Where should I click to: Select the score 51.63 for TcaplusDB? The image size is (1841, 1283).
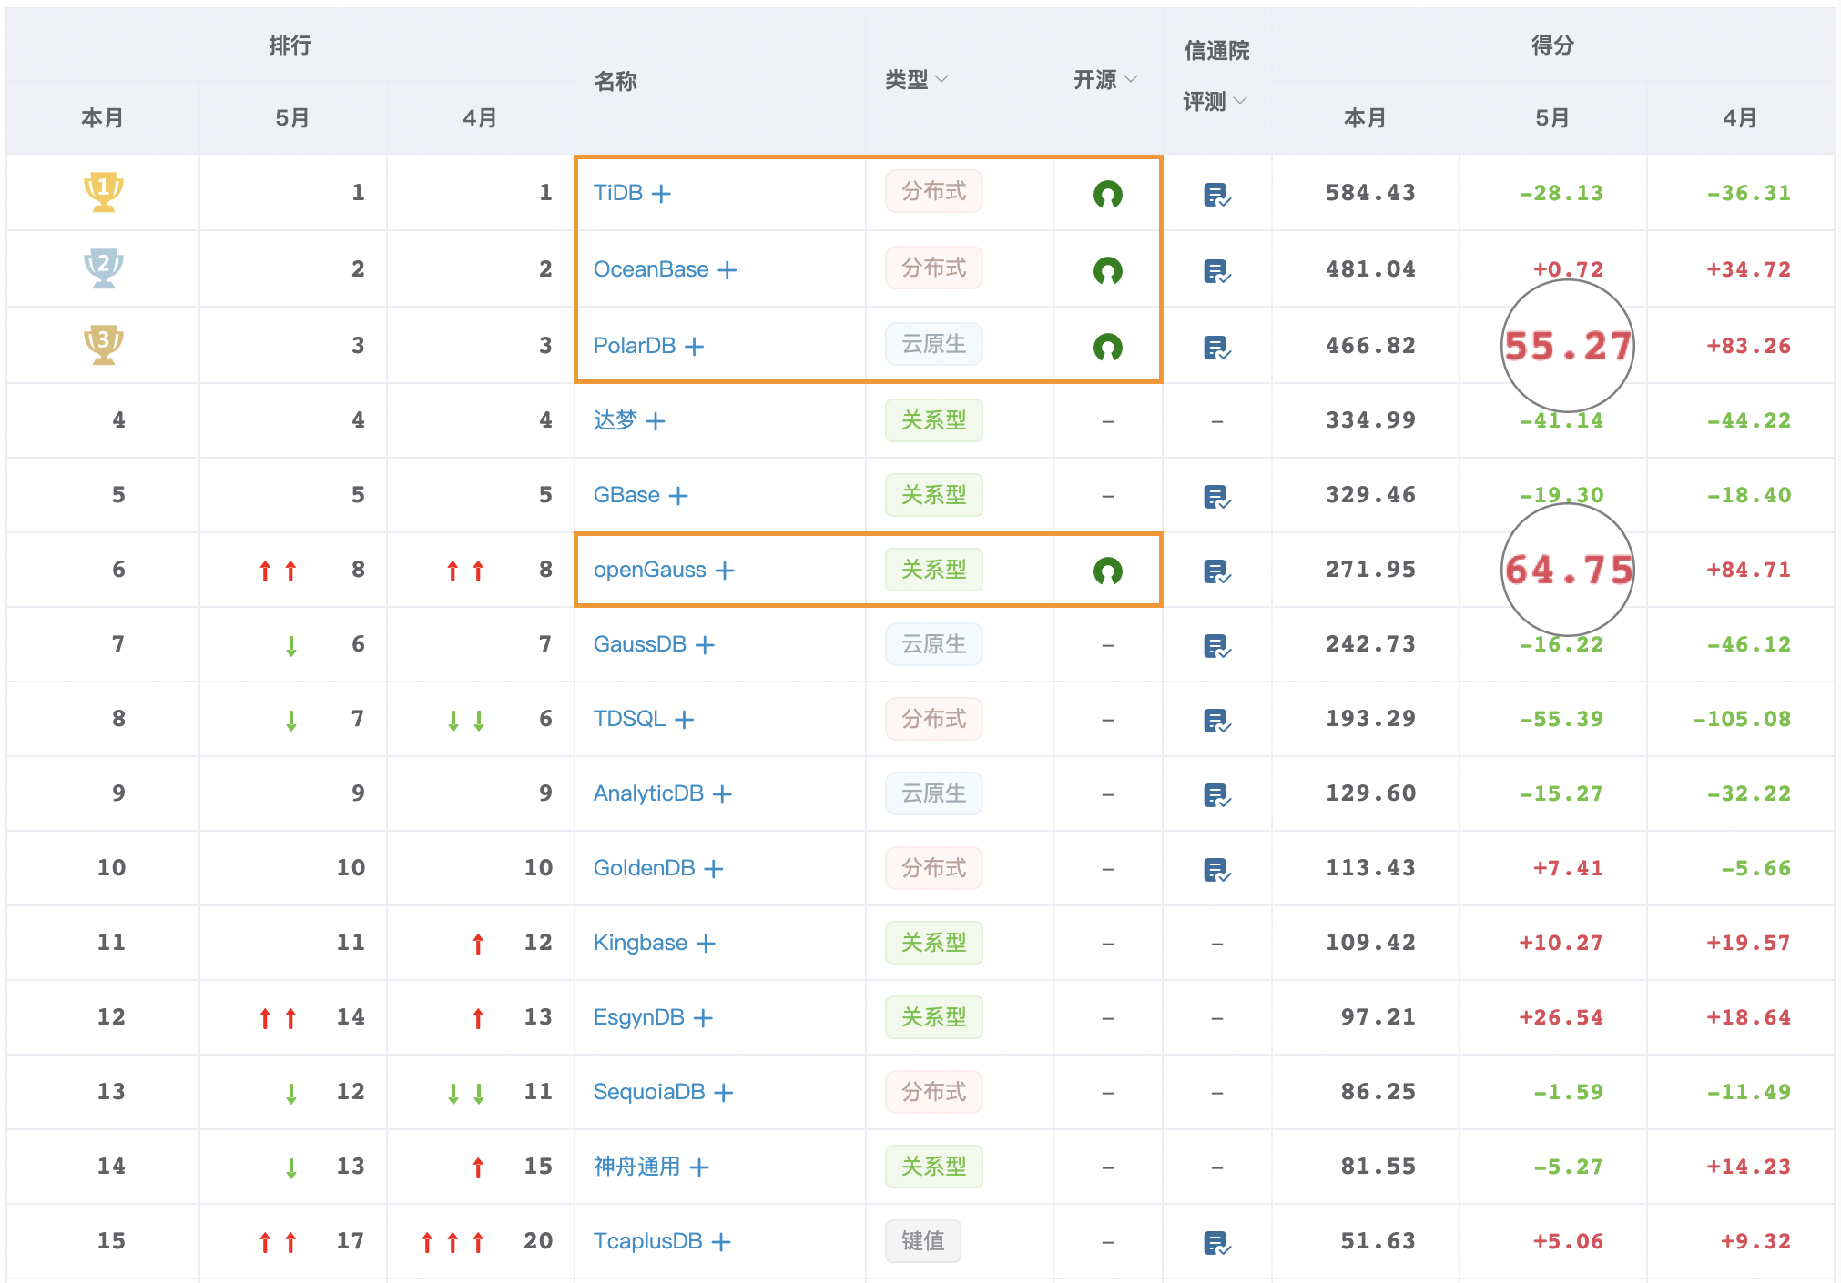click(1378, 1241)
